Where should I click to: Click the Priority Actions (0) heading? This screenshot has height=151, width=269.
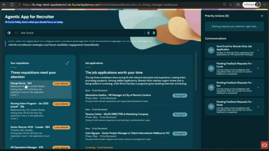click(217, 16)
